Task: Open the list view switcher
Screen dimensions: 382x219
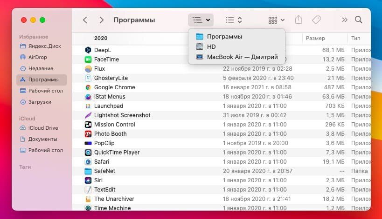Action: (234, 20)
